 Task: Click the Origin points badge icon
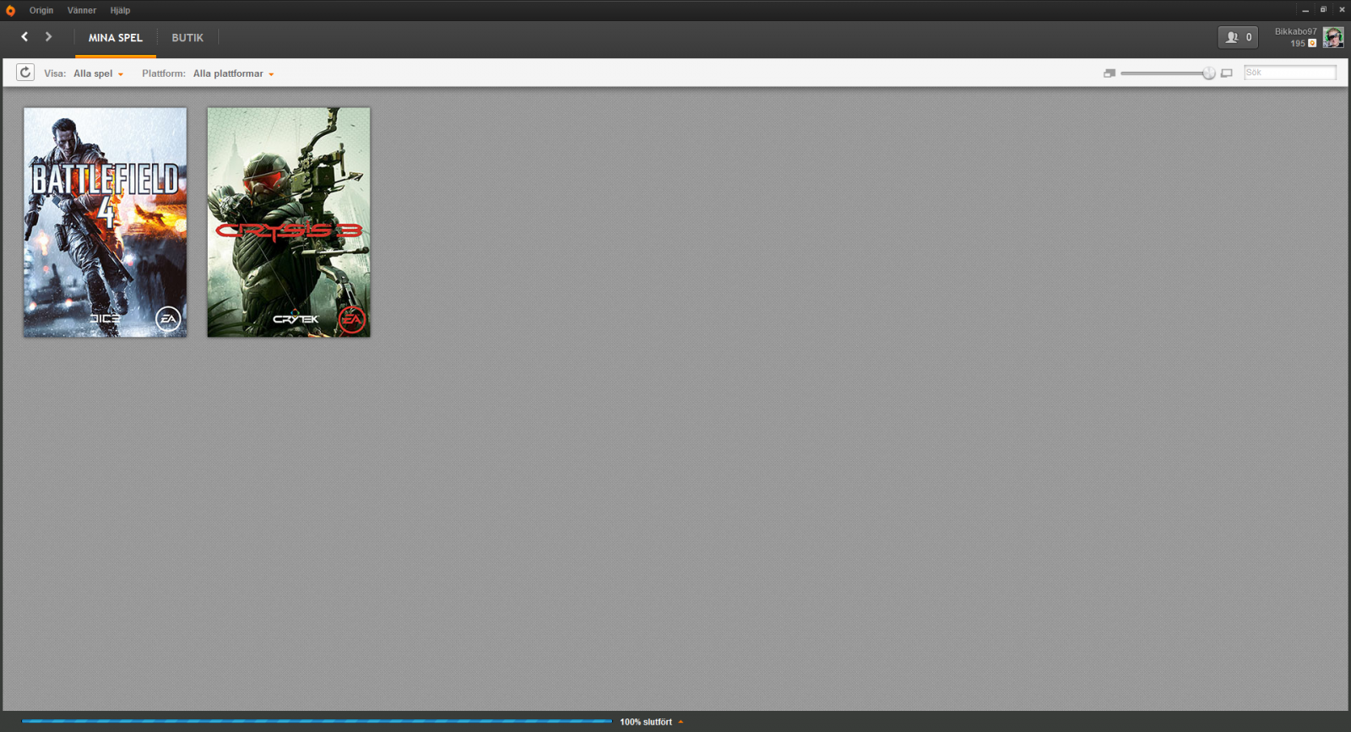click(x=1312, y=43)
